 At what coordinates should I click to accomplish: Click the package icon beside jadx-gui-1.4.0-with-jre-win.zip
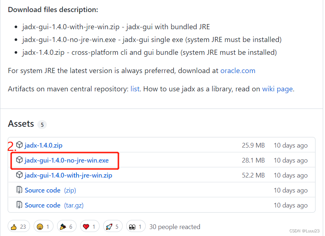click(19, 175)
